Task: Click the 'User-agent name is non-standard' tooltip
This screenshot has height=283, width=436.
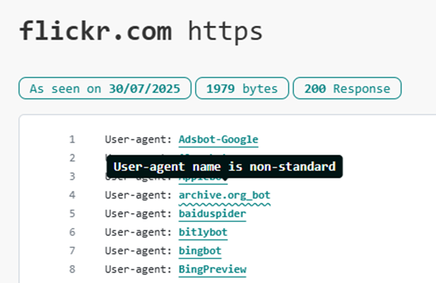Action: 225,167
